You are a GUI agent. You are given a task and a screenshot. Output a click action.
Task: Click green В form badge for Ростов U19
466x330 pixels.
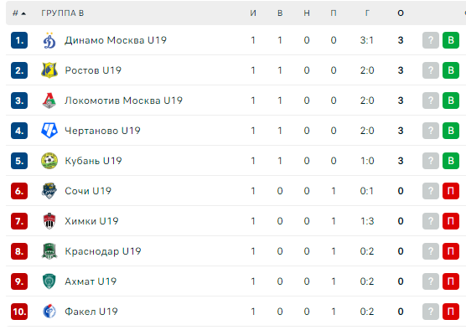point(451,70)
